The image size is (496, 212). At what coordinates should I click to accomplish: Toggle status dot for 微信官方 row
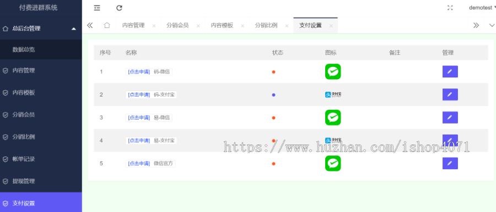click(273, 164)
